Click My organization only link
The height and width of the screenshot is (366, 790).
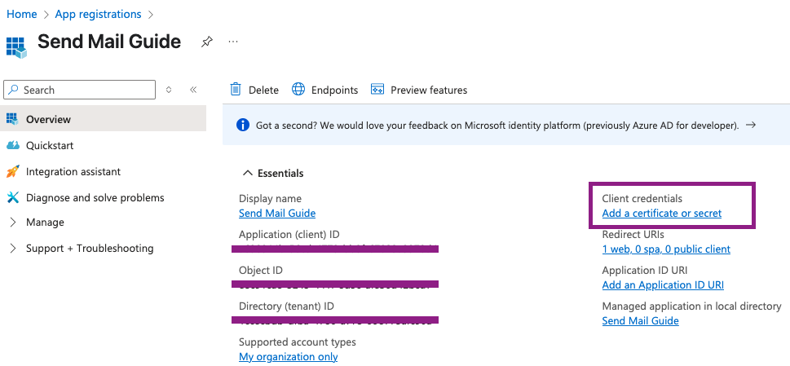(x=288, y=356)
